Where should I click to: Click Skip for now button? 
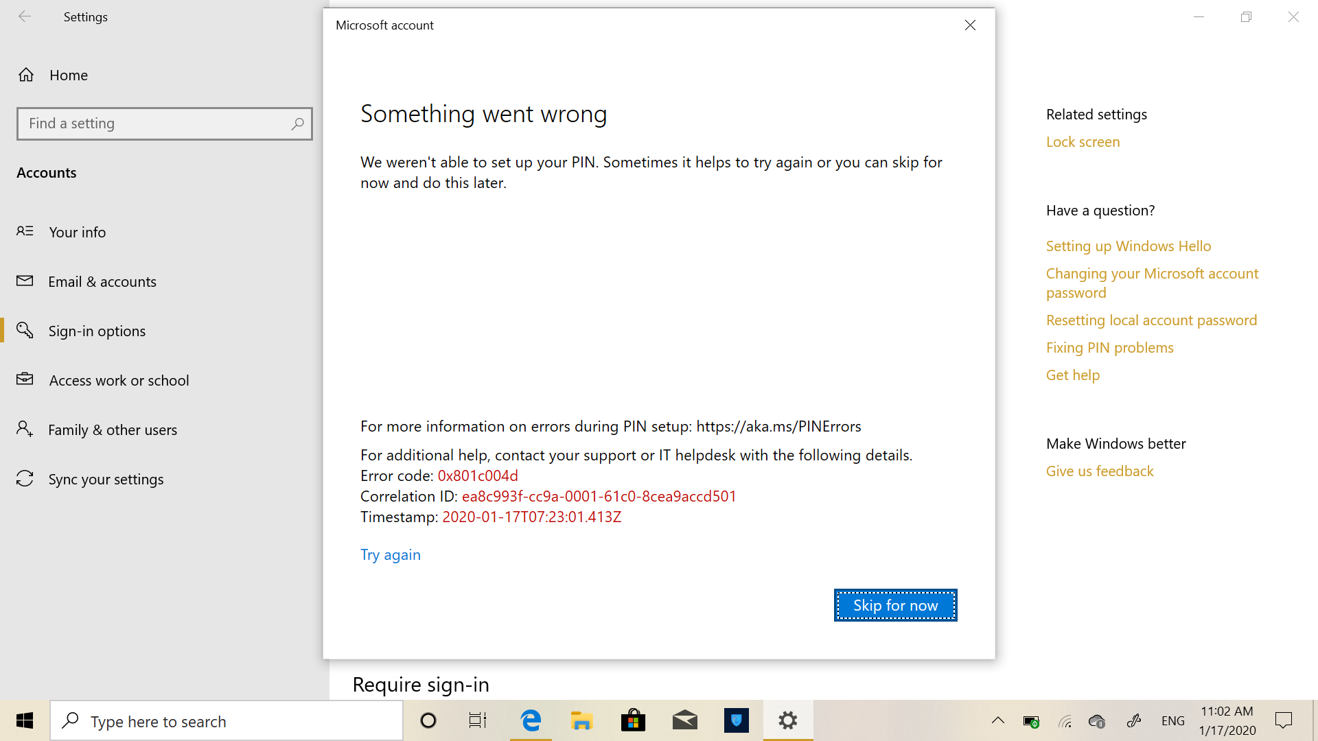[x=895, y=605]
